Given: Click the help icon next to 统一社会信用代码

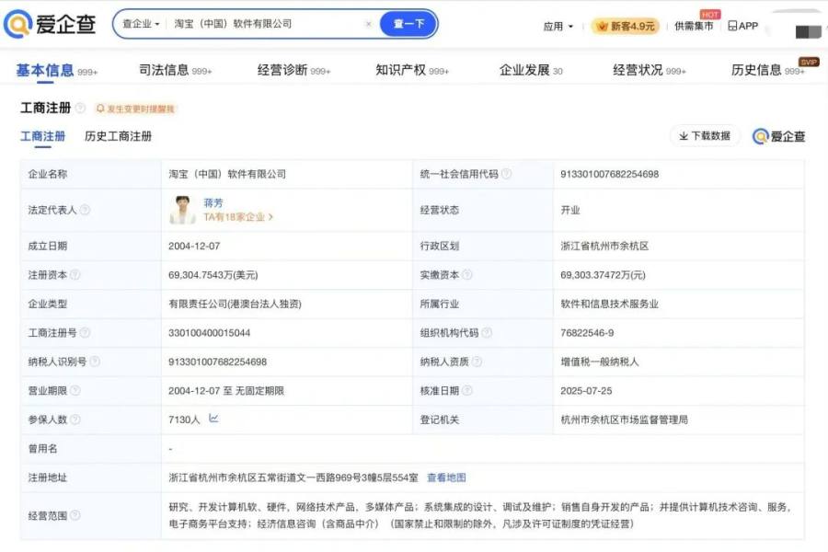Looking at the screenshot, I should [x=506, y=174].
